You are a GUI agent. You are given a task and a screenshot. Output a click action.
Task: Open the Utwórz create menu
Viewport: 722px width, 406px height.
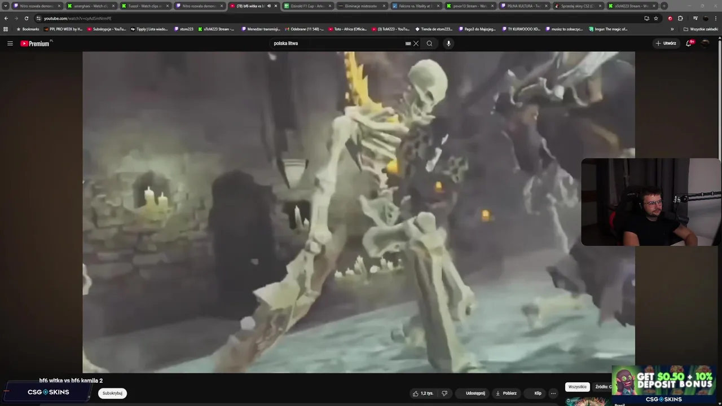[666, 43]
